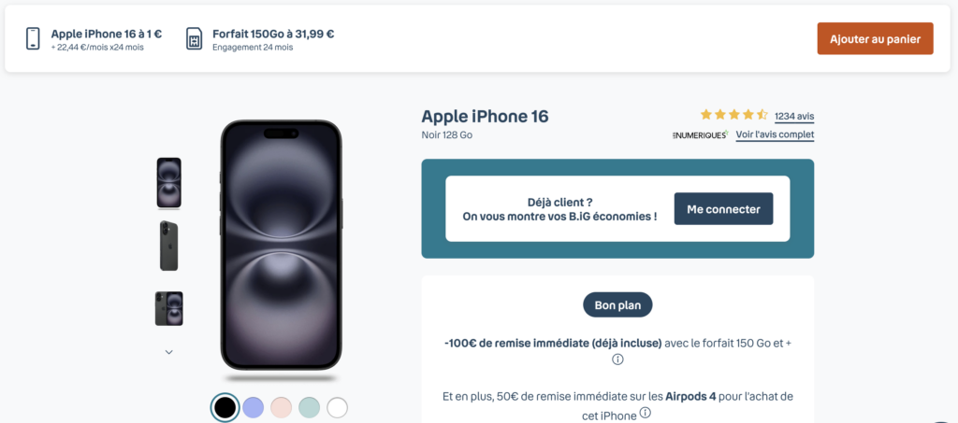Screen dimensions: 958x423
Task: Open the 1234 avis reviews link
Action: pos(794,117)
